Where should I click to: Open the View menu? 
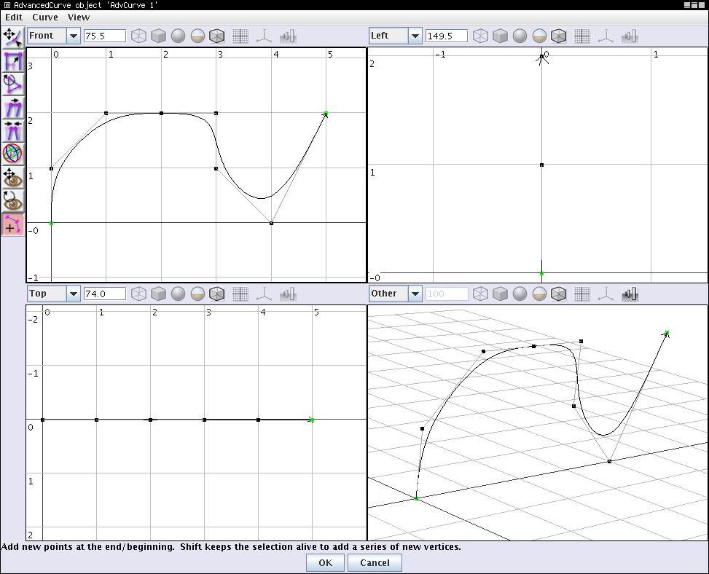(79, 17)
